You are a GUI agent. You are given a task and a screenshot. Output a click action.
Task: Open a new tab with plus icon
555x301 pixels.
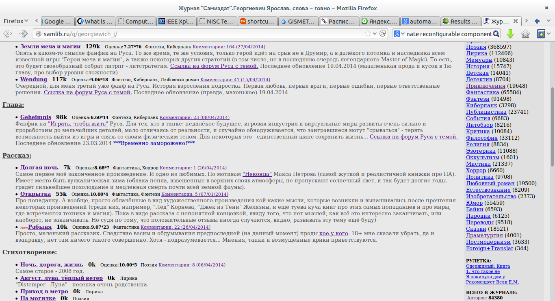(537, 21)
